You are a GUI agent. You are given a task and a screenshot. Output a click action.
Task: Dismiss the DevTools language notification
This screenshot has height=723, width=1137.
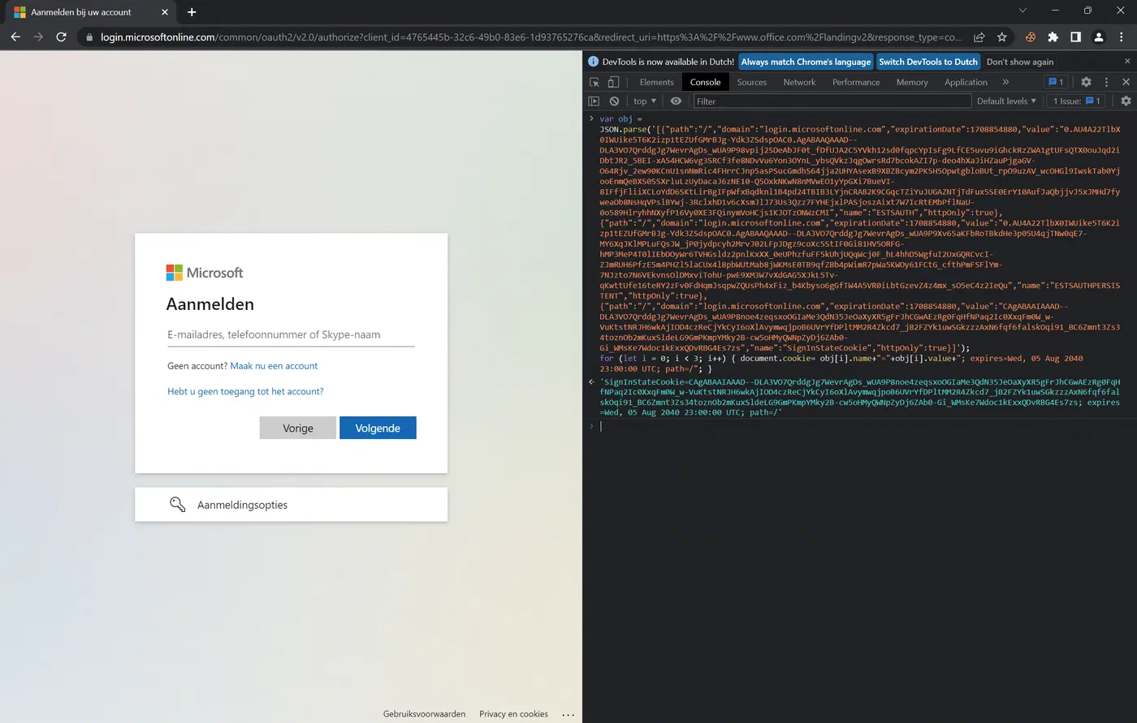[1127, 62]
